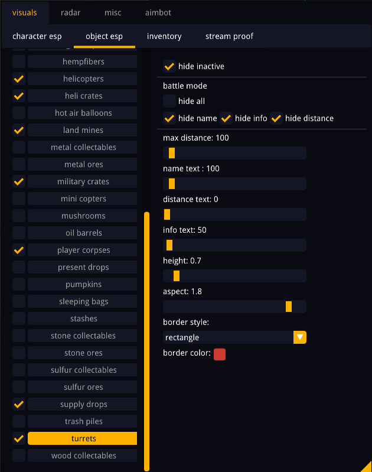Switch to the character esp subtab
Screen dimensions: 372x472
pyautogui.click(x=37, y=36)
